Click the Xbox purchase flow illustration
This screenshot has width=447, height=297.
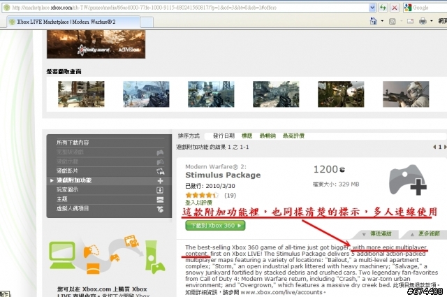point(108,256)
